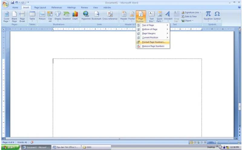Add a Hyperlink to the document
Image resolution: width=242 pixels, height=150 pixels.
86,16
